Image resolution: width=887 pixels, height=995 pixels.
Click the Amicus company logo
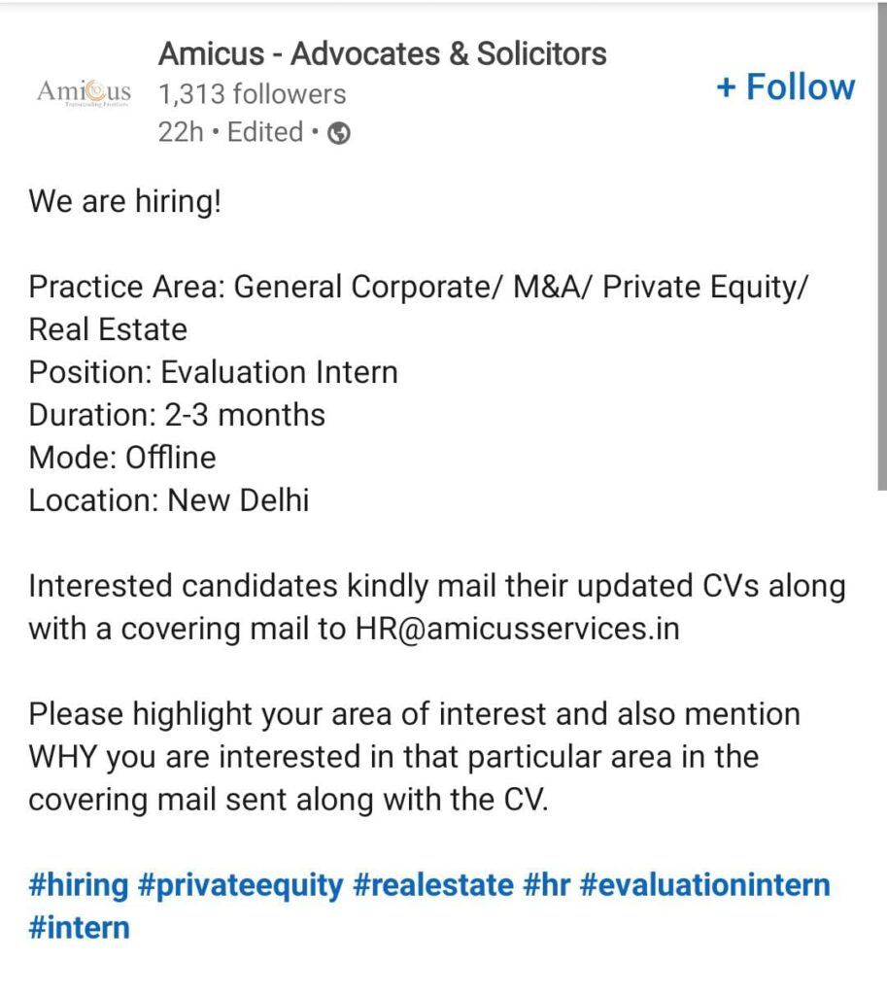[x=84, y=92]
